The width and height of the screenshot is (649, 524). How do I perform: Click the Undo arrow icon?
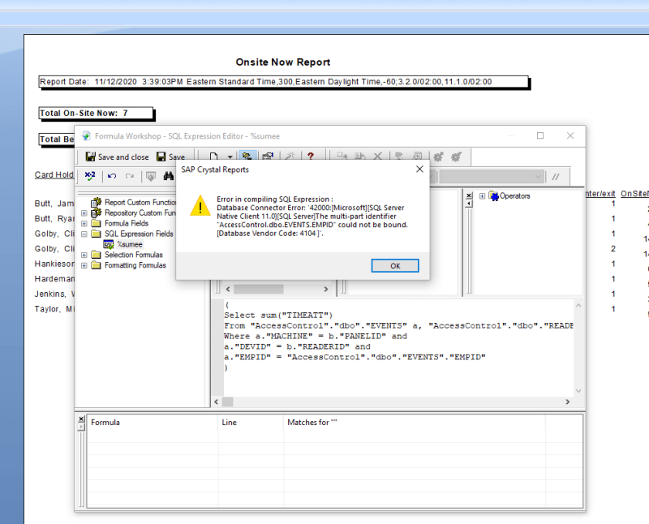(112, 176)
